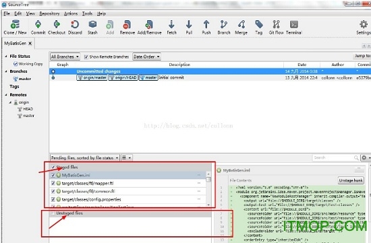Click the origin/HEAD branch label
Image resolution: width=371 pixels, height=243 pixels.
click(123, 77)
